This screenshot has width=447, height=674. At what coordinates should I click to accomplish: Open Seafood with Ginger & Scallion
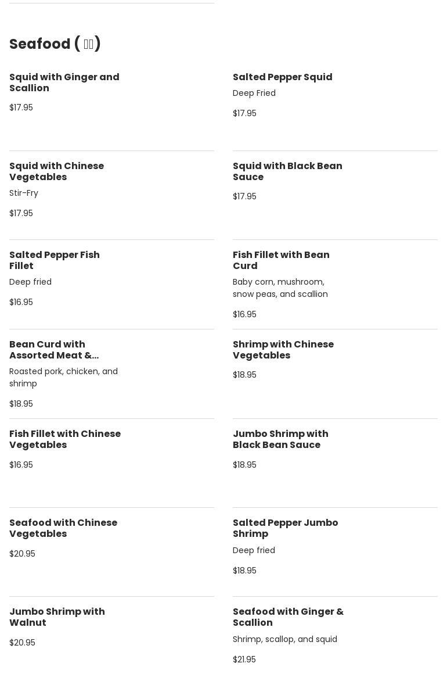coord(288,617)
